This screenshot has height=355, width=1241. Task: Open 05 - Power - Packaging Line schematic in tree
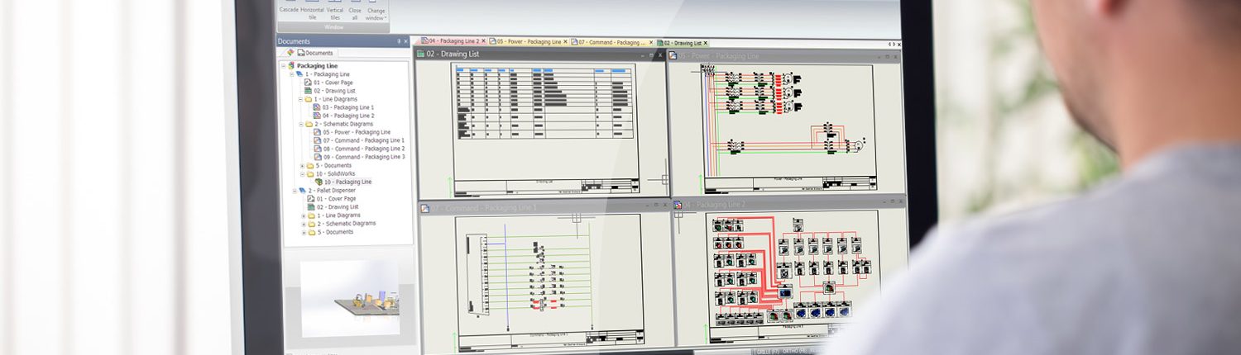pyautogui.click(x=357, y=132)
